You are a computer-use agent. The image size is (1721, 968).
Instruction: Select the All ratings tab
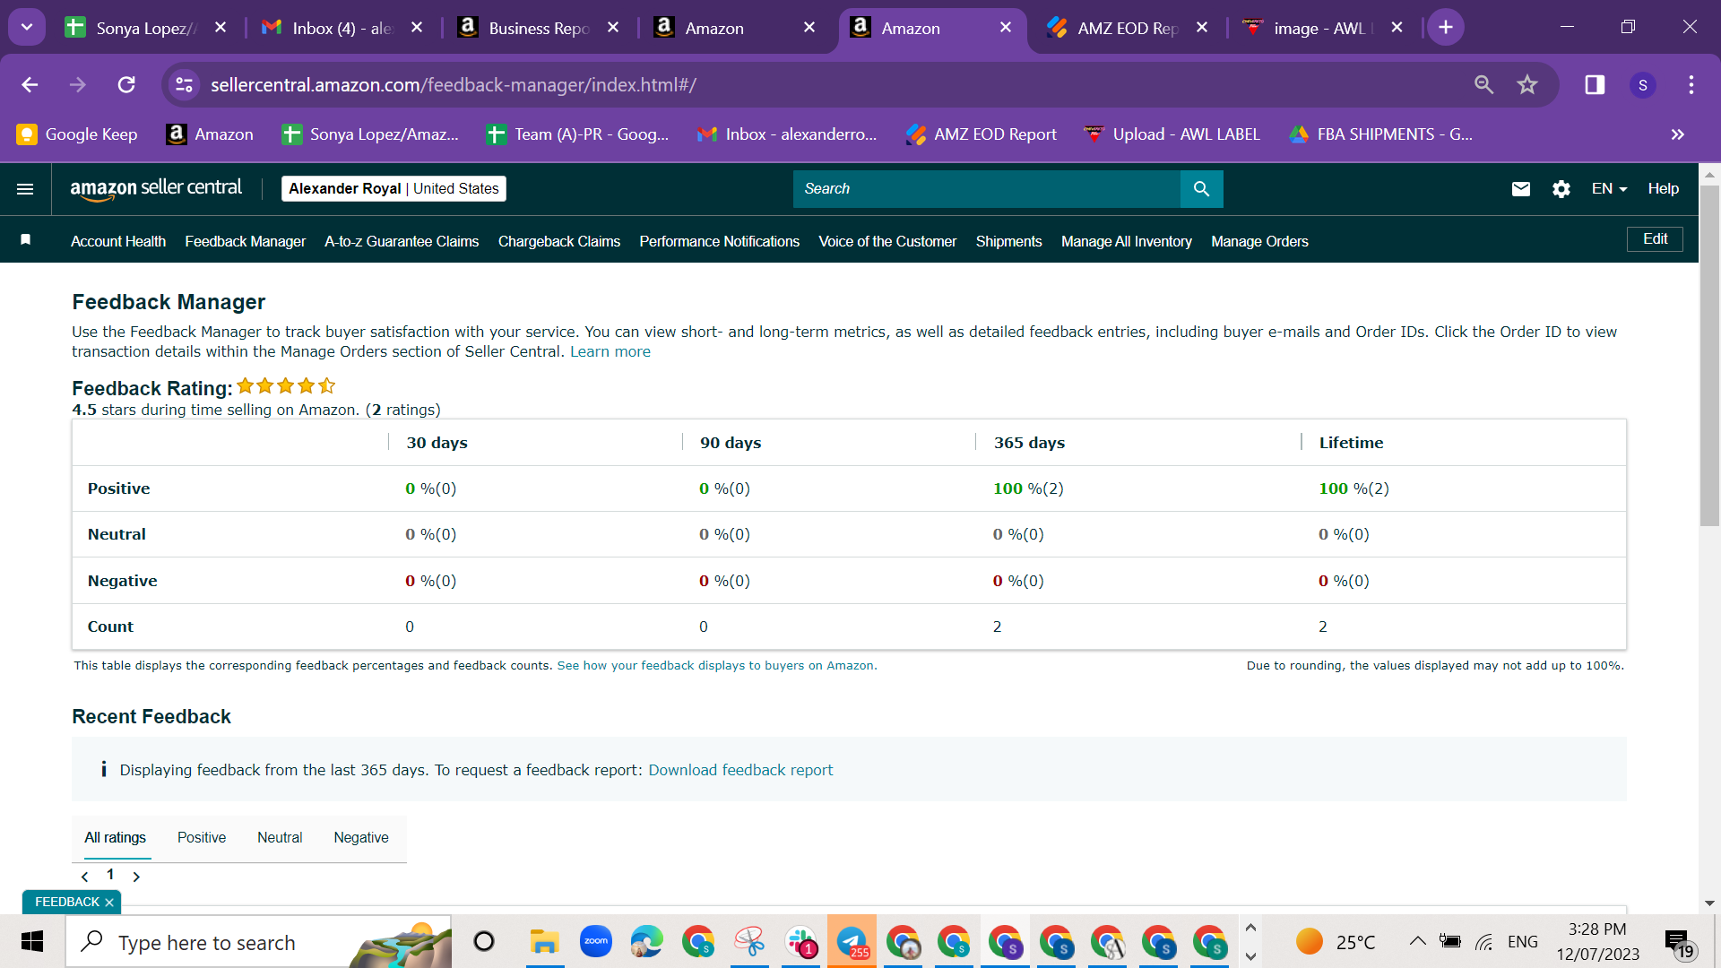tap(115, 838)
